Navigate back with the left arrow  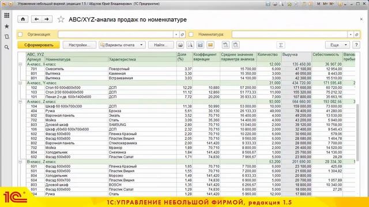tap(36, 19)
